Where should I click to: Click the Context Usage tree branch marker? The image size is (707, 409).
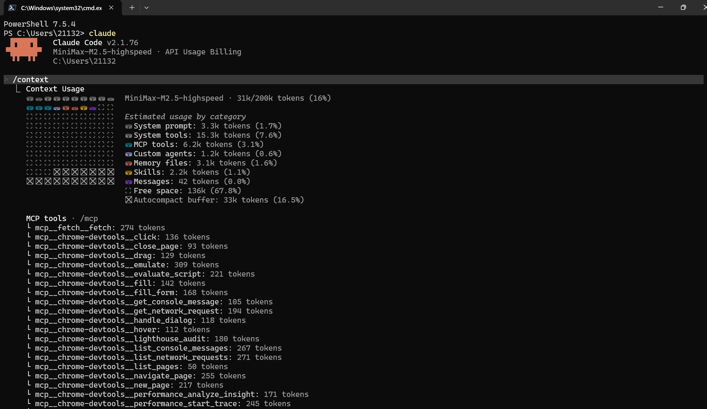[18, 89]
